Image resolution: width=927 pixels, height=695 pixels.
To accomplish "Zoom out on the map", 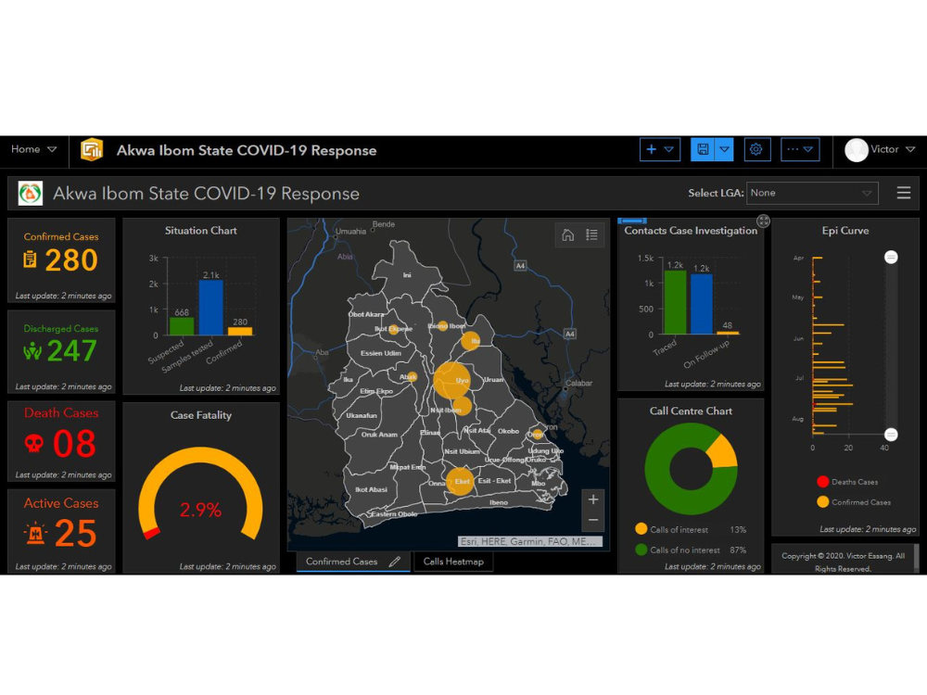I will 593,520.
